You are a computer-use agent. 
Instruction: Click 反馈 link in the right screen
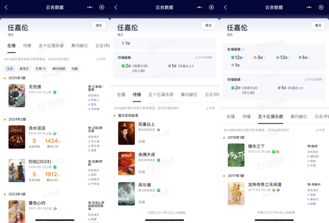pos(320,130)
